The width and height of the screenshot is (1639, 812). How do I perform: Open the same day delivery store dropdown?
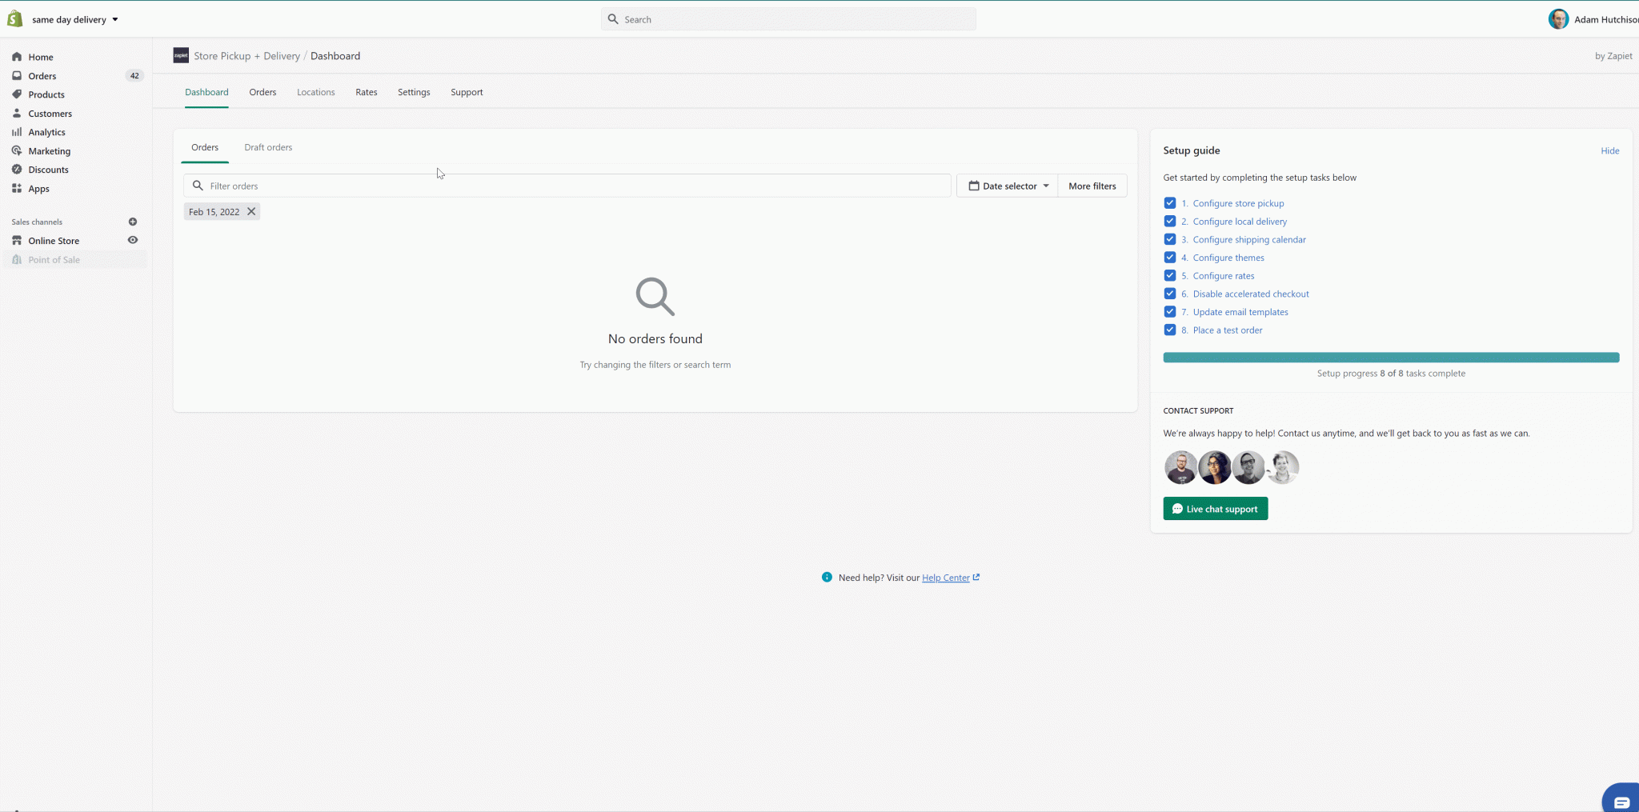pos(75,19)
